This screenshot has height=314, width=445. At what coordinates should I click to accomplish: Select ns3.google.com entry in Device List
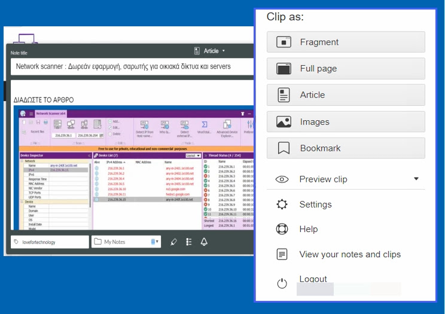click(175, 189)
